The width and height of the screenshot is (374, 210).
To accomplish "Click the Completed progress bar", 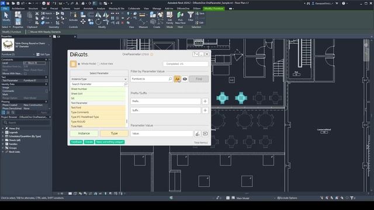I will click(186, 64).
